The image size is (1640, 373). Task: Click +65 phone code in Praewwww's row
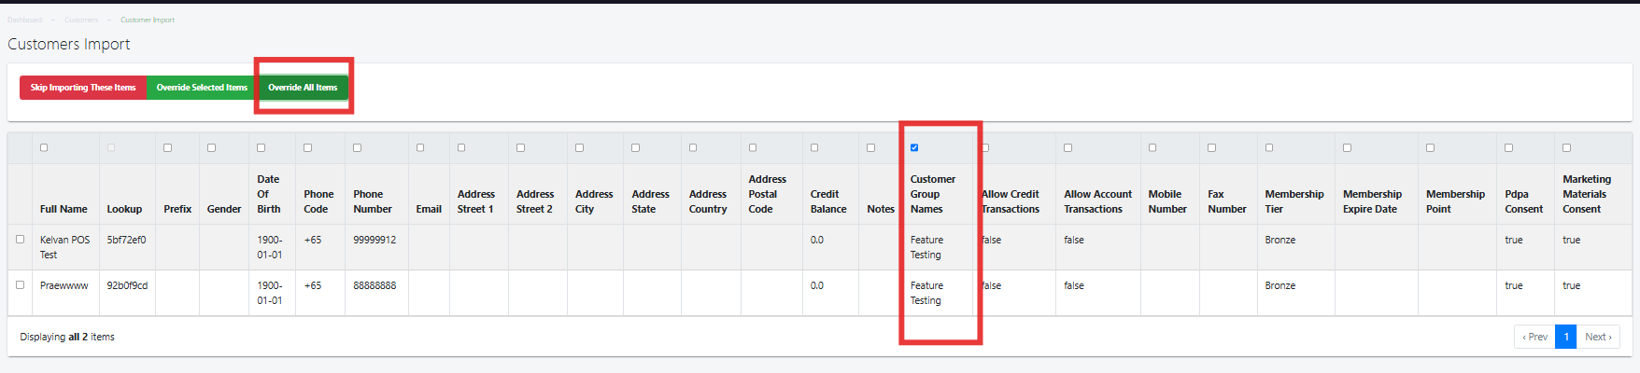tap(313, 285)
